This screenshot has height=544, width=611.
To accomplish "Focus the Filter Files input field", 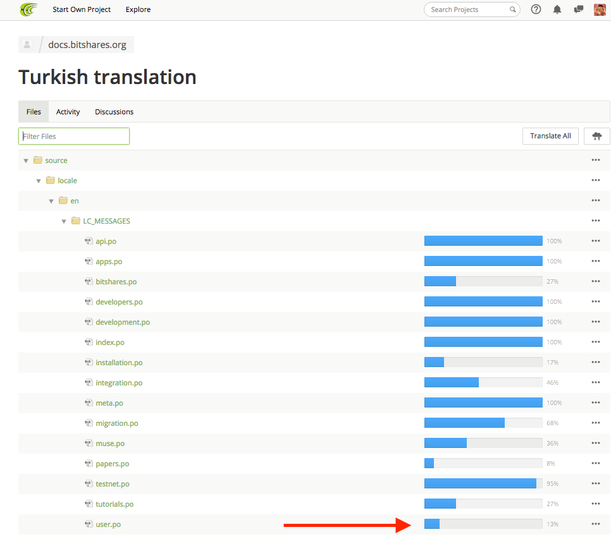I will click(x=74, y=136).
